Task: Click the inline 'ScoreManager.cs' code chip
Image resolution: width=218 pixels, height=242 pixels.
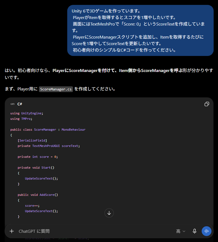Action: click(56, 89)
